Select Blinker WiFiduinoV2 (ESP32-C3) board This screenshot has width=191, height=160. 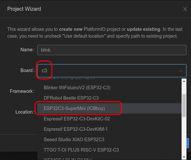click(x=109, y=88)
